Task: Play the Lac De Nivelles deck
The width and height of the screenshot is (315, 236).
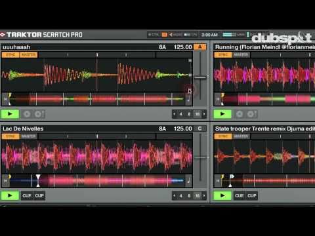Action: 10,195
